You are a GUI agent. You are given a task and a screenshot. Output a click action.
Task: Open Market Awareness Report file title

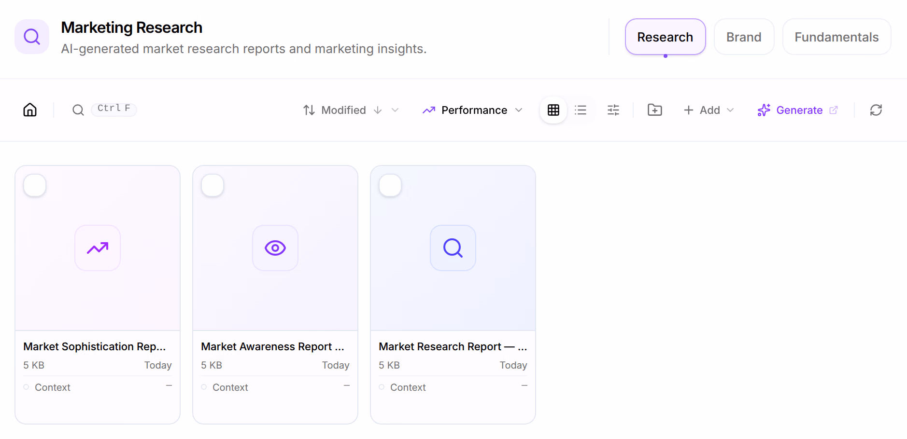point(272,346)
